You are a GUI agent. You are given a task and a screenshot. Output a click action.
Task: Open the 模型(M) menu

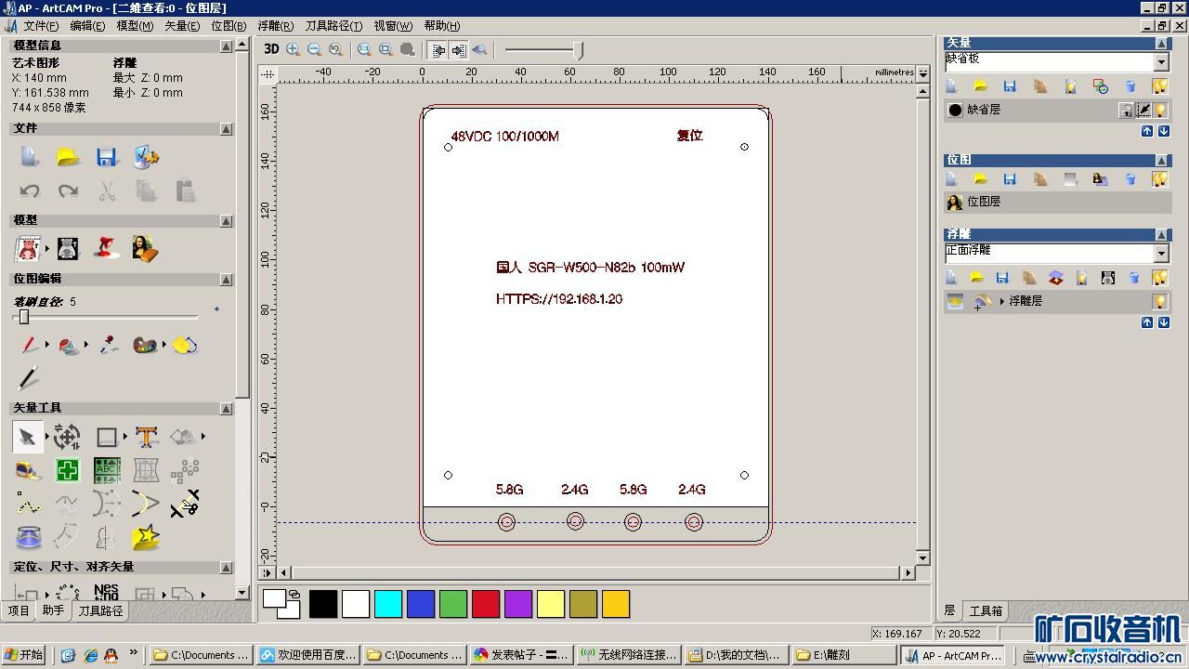pyautogui.click(x=135, y=26)
